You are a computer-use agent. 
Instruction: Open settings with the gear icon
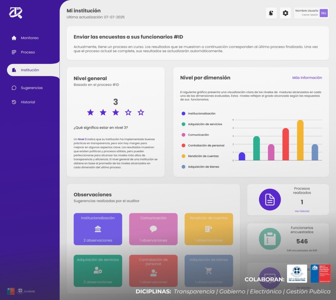(x=285, y=13)
